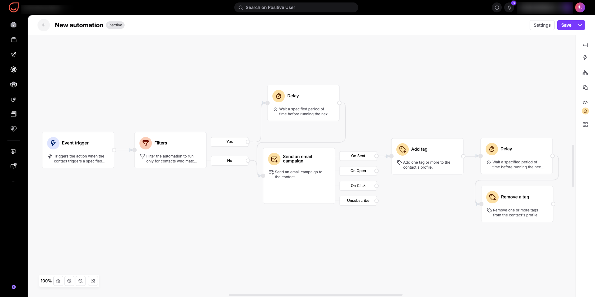Select the Yes branch of Filters
The image size is (595, 297).
(230, 142)
